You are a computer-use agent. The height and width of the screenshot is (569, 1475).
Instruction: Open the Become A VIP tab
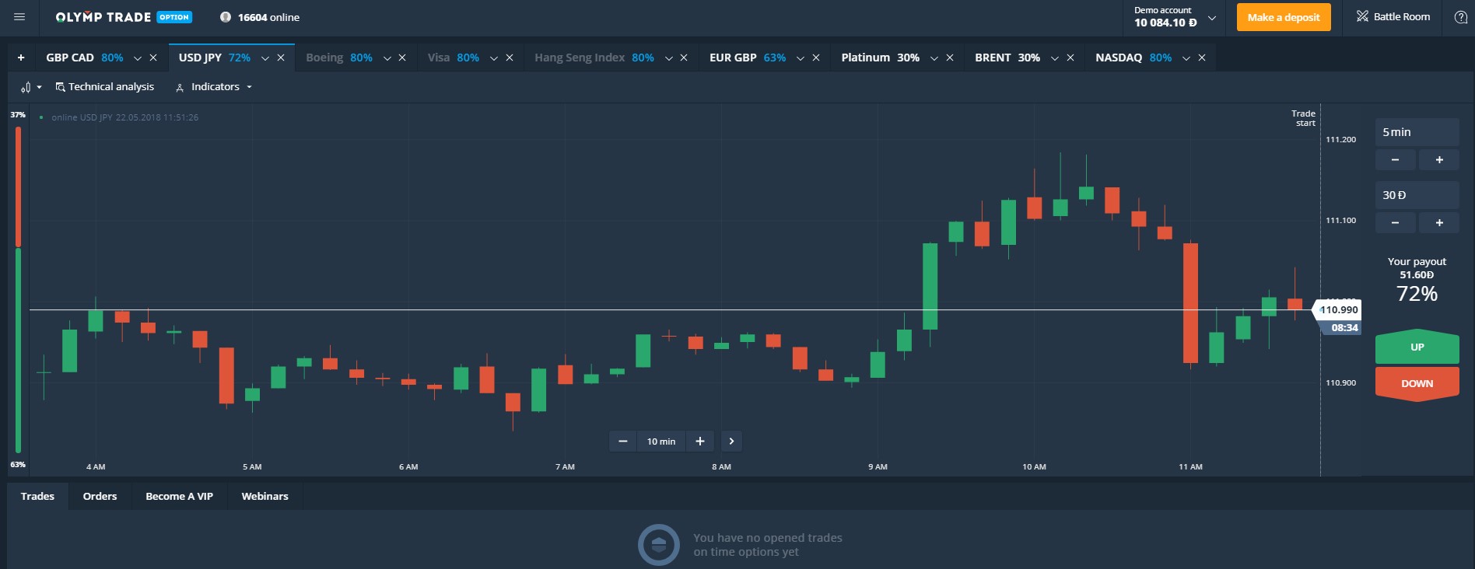tap(180, 496)
